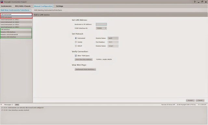Switch to Edit Existing Instruments/Interfaces
208x125 pixels.
(48, 10)
